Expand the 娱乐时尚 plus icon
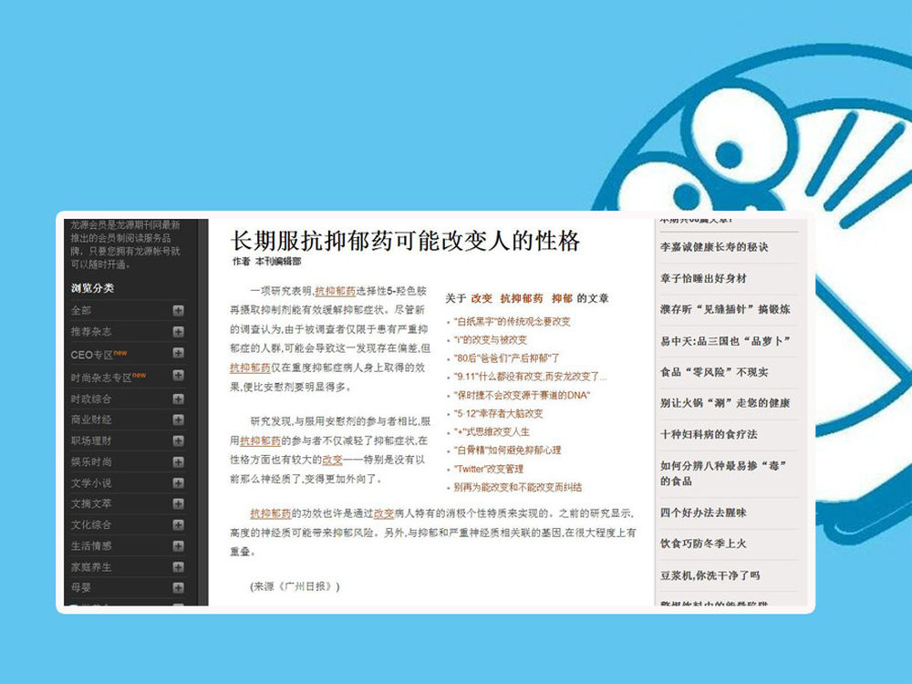Image resolution: width=912 pixels, height=684 pixels. pyautogui.click(x=179, y=461)
